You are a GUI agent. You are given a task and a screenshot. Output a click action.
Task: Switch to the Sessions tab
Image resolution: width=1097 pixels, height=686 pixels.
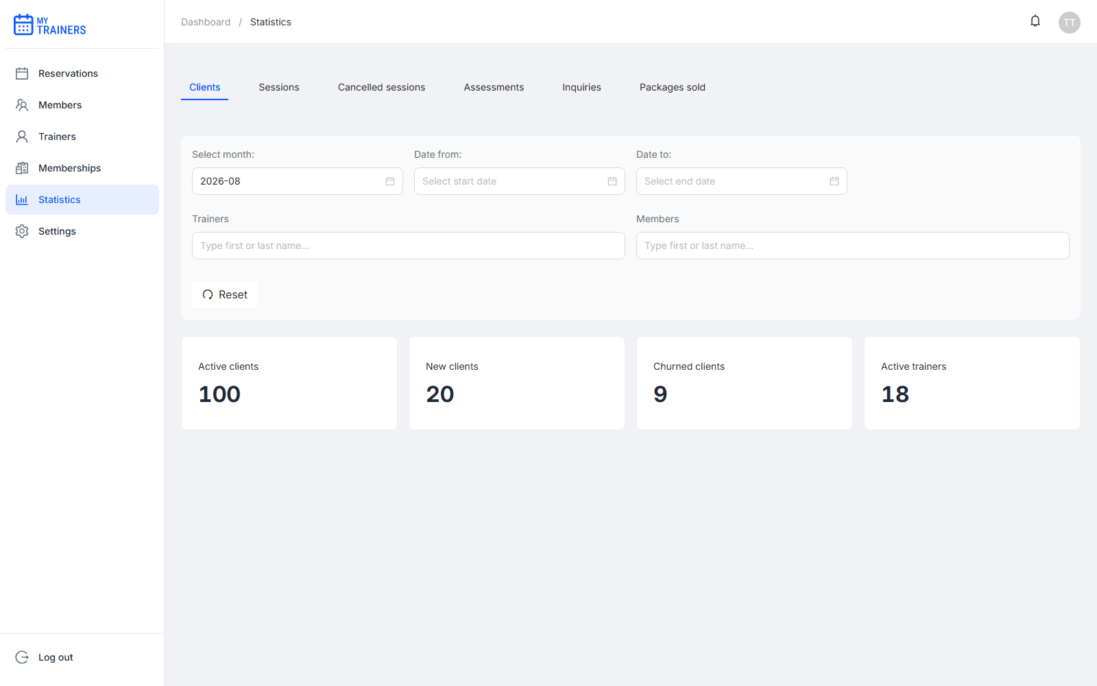(x=279, y=87)
